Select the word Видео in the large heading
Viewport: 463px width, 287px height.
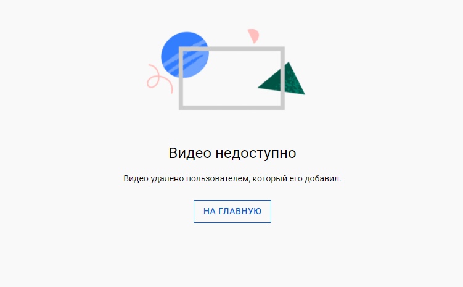point(190,153)
